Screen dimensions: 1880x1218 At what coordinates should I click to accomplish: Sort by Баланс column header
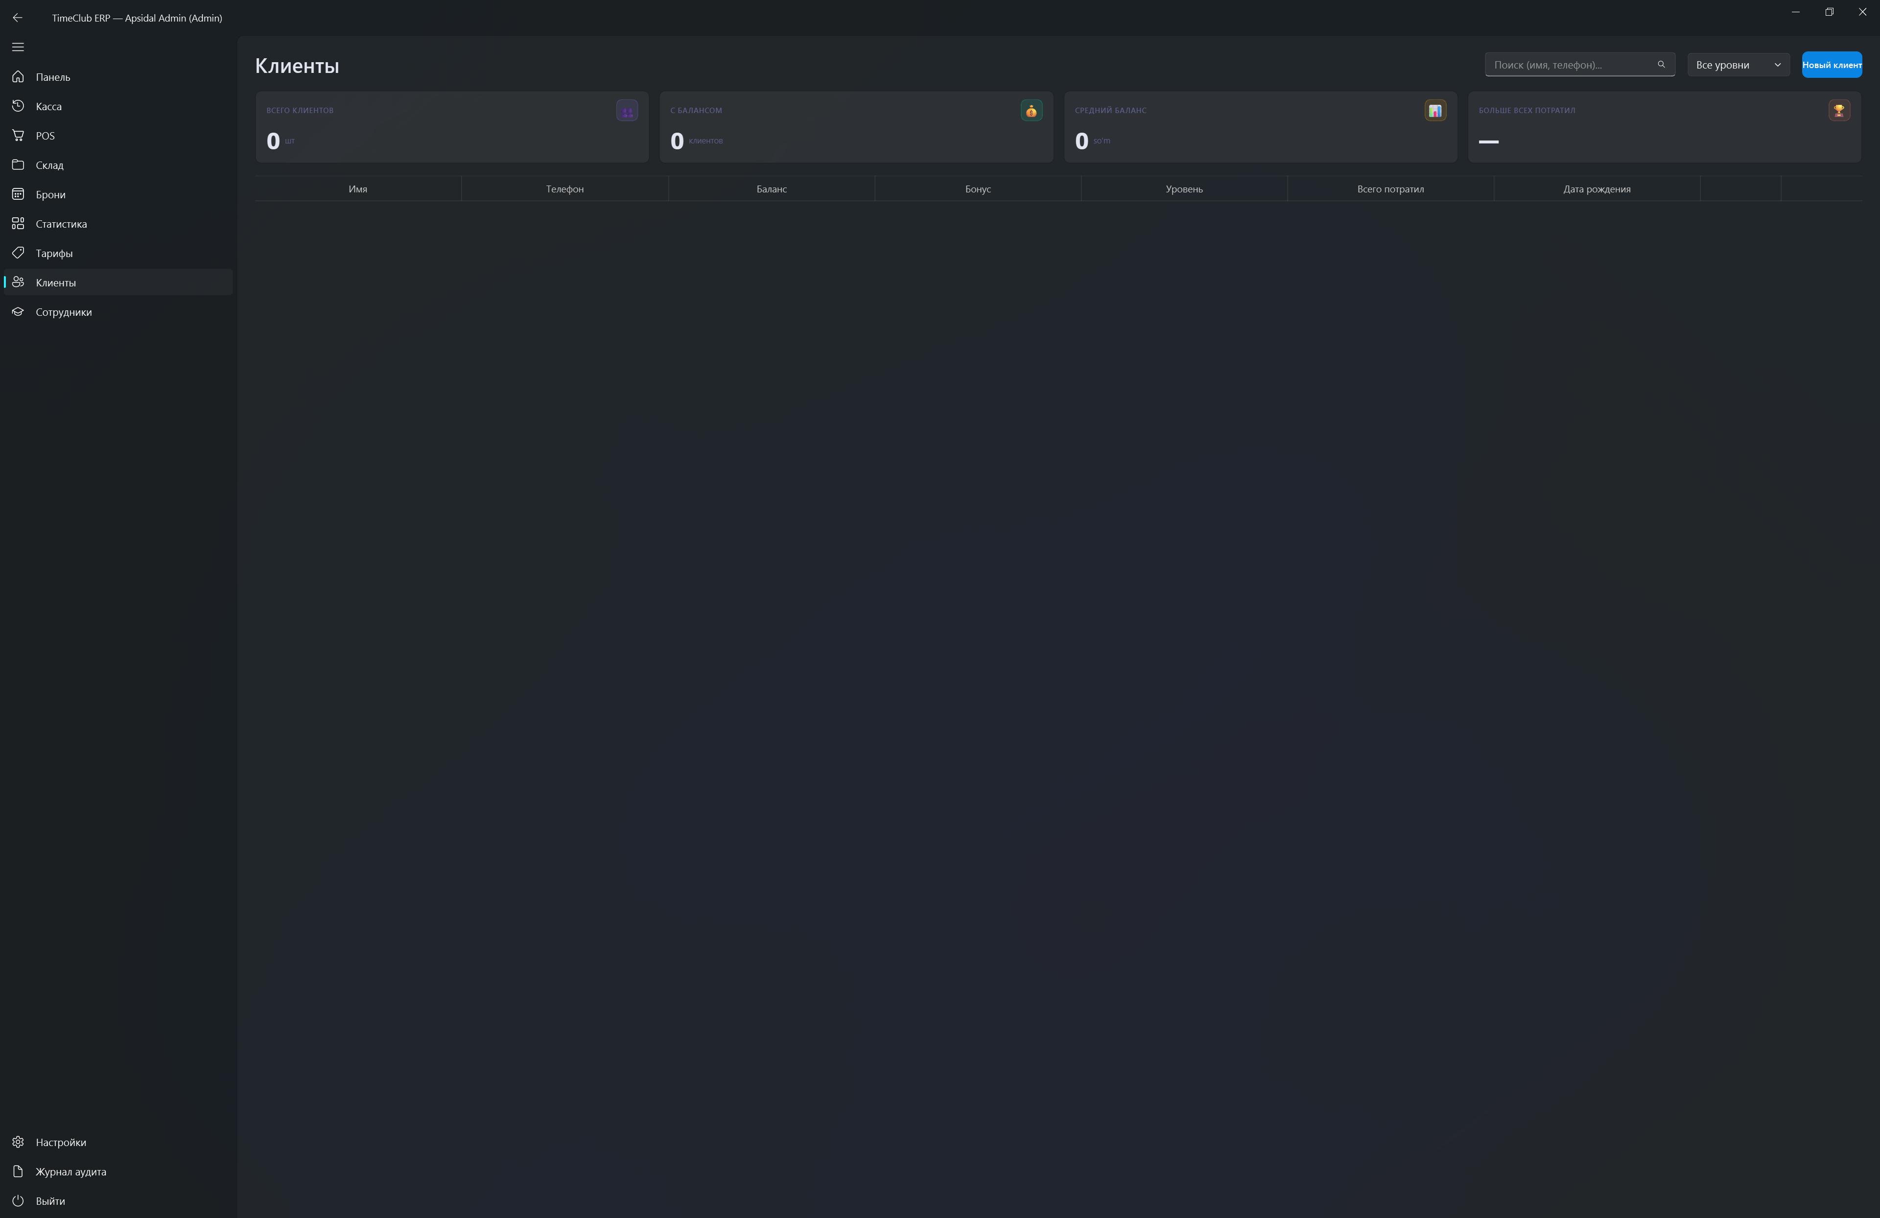(772, 189)
